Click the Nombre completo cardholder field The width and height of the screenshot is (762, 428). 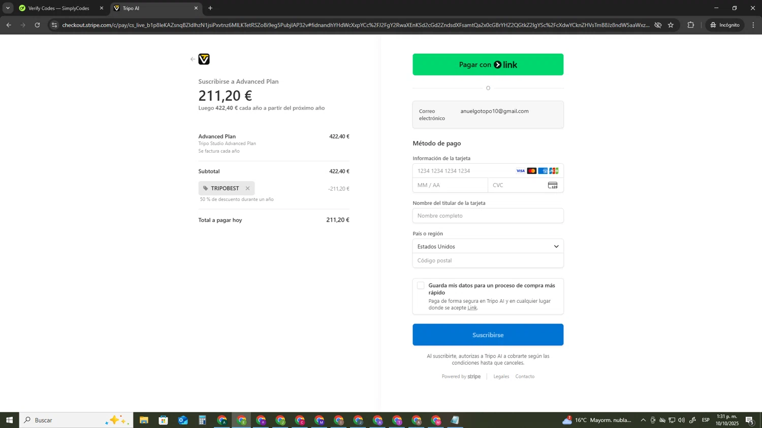coord(488,216)
